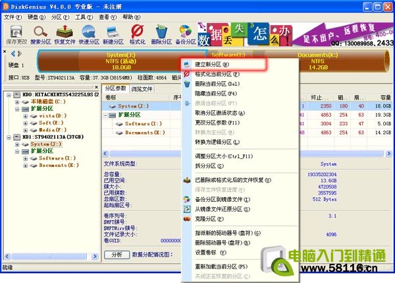This screenshot has height=283, width=395.
Task: Click the 备份分区 (Backup Partition) toolbar icon
Action: [x=186, y=34]
